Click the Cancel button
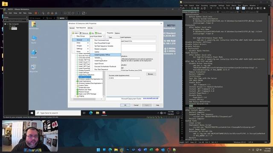This screenshot has height=153, width=273. point(136,105)
